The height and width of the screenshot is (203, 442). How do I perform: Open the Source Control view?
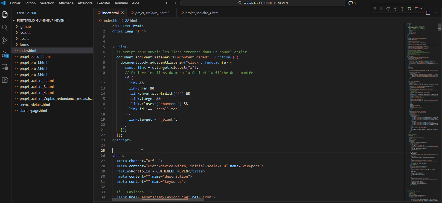[x=5, y=41]
